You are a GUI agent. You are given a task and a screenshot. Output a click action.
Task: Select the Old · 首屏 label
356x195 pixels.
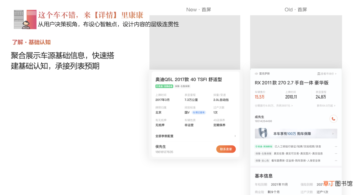[296, 10]
